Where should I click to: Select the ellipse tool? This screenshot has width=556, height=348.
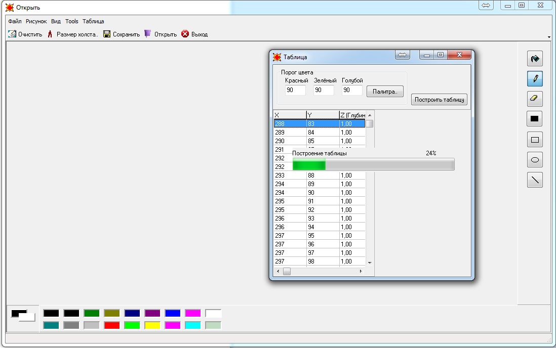click(x=535, y=160)
